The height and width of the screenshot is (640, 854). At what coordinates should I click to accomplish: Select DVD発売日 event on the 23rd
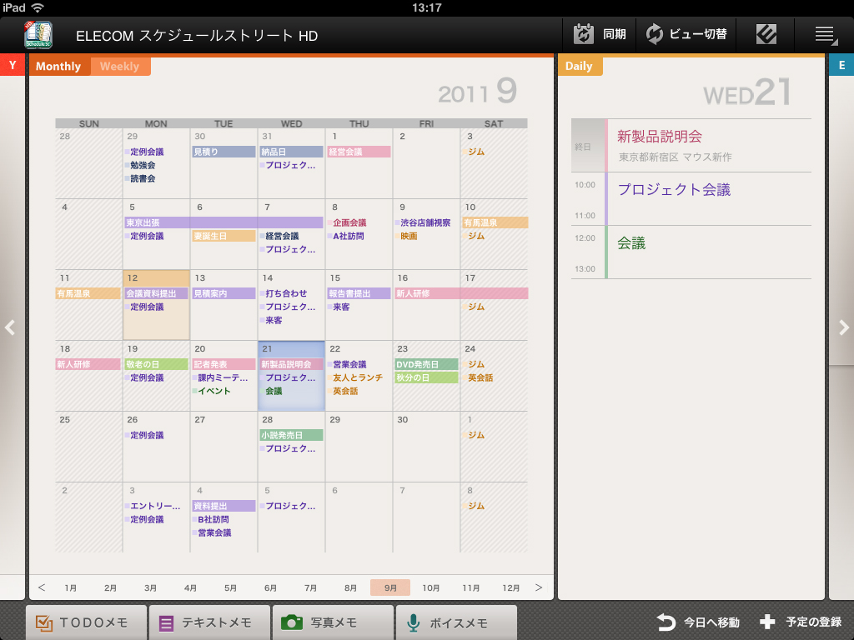point(426,364)
